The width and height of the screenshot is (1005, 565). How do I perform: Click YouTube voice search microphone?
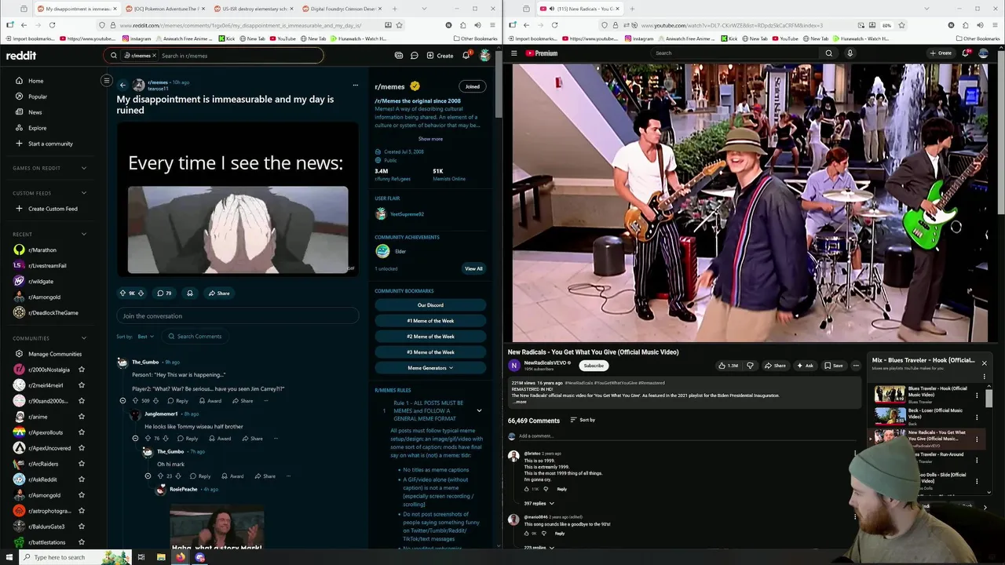tap(850, 53)
